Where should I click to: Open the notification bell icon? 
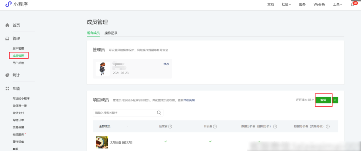pyautogui.click(x=352, y=5)
